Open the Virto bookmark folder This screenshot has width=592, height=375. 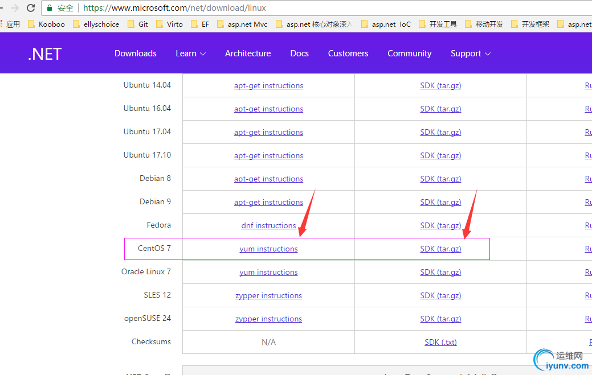point(170,24)
